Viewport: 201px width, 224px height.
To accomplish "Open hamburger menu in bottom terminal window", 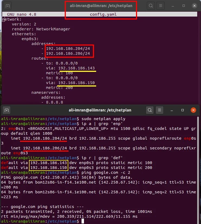I will pos(160,110).
